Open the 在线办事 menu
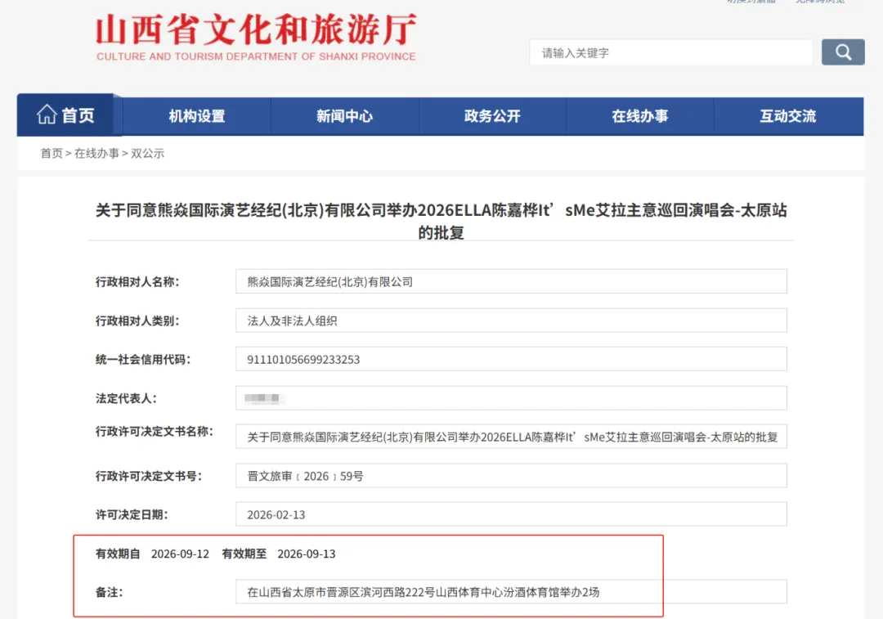Screen dimensions: 883x619 pyautogui.click(x=639, y=116)
